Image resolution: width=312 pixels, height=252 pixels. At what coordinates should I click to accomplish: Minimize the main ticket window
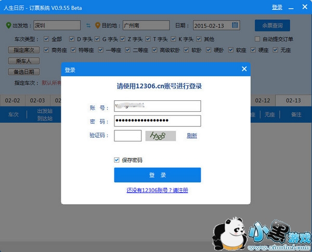tap(291, 8)
